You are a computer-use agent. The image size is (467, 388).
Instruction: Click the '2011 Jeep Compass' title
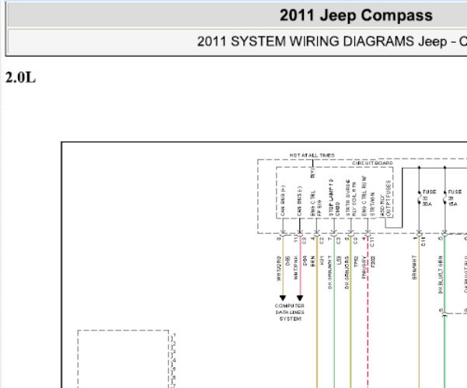[x=356, y=16]
